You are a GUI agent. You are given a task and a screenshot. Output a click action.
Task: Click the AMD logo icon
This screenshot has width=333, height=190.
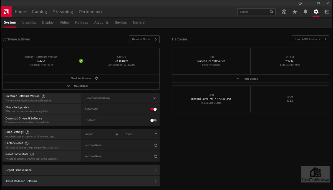pos(6,12)
